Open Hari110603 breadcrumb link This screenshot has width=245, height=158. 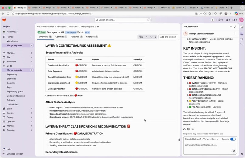pos(74,27)
